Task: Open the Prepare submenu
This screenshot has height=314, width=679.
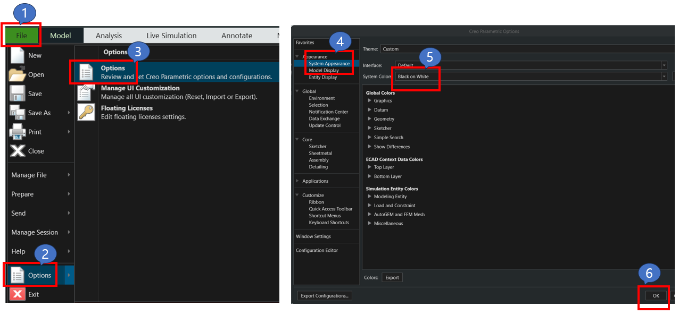Action: [40, 194]
